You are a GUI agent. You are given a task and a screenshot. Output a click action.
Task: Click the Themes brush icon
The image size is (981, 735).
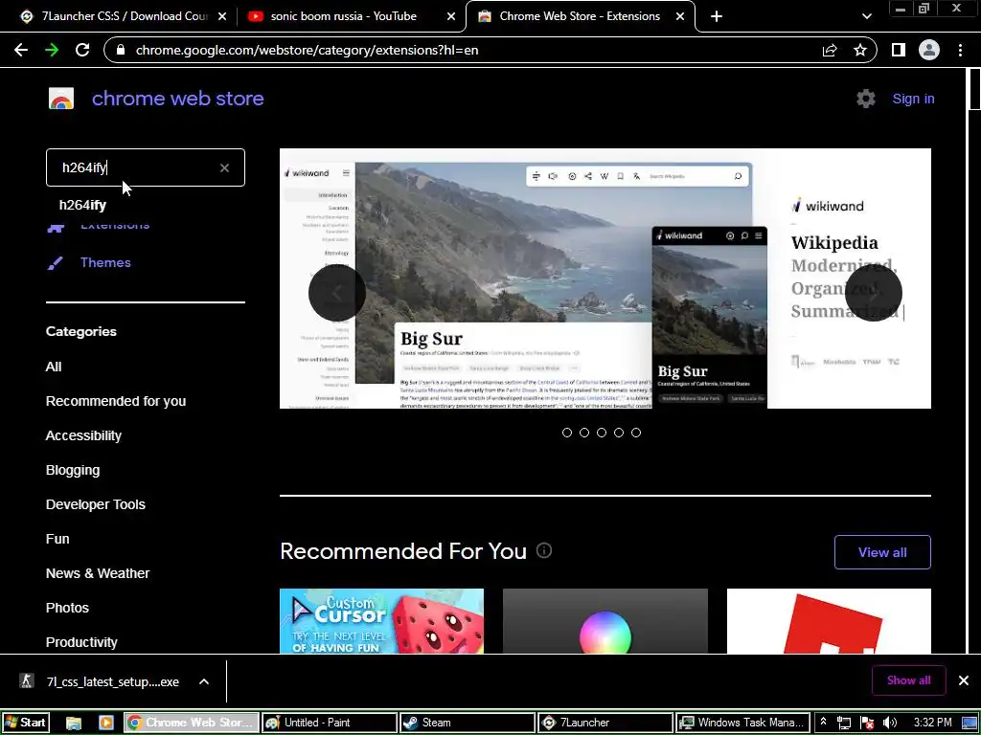55,263
